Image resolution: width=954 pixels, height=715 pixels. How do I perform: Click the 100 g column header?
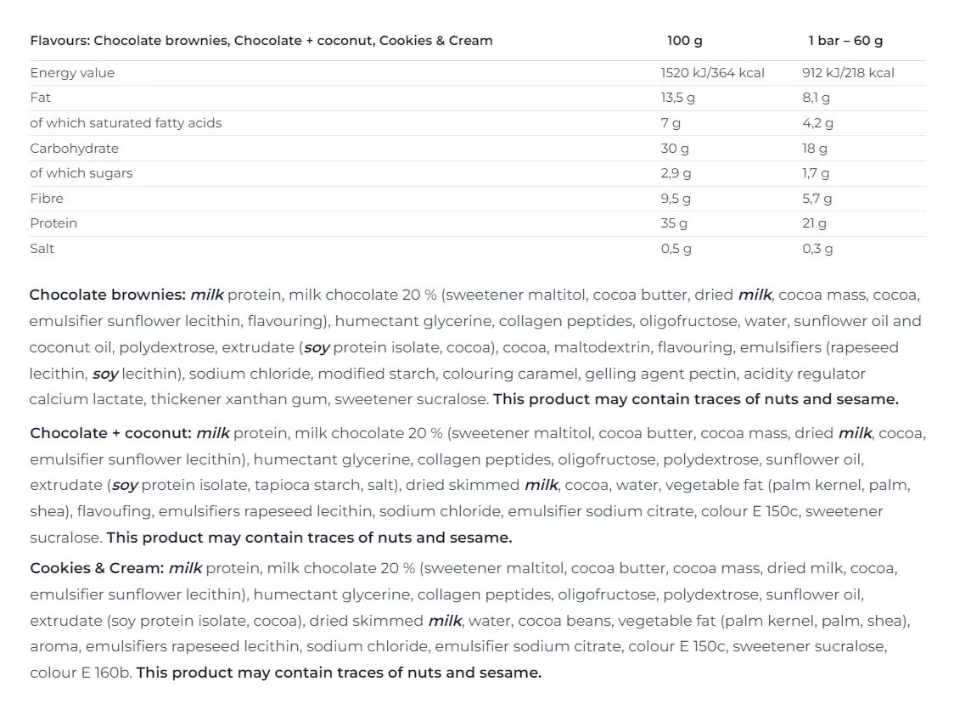click(x=684, y=41)
